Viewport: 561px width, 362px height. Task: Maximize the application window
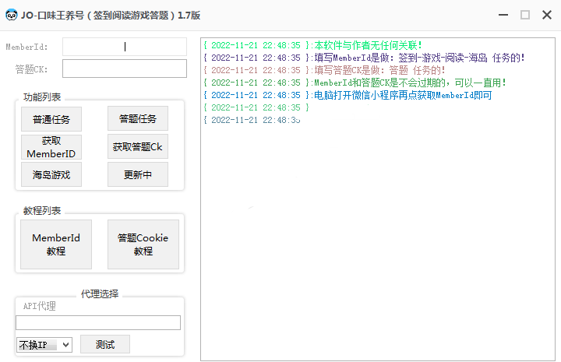click(x=525, y=14)
